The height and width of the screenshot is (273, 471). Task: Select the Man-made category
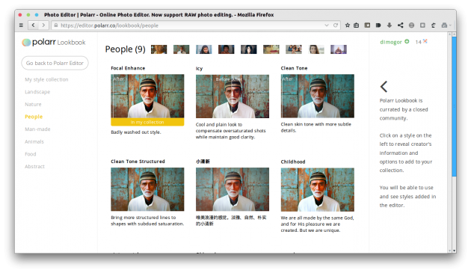click(37, 129)
